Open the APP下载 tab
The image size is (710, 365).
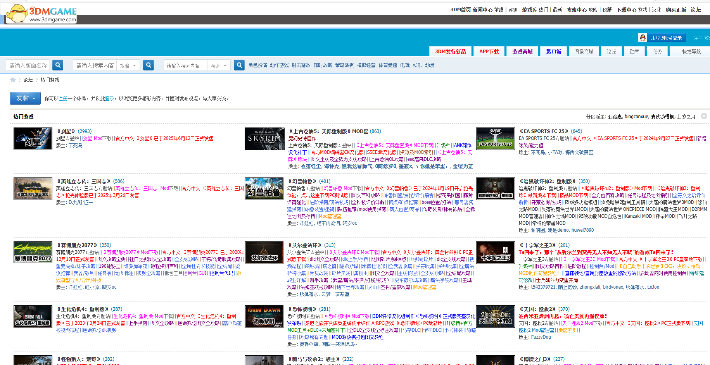tap(489, 52)
